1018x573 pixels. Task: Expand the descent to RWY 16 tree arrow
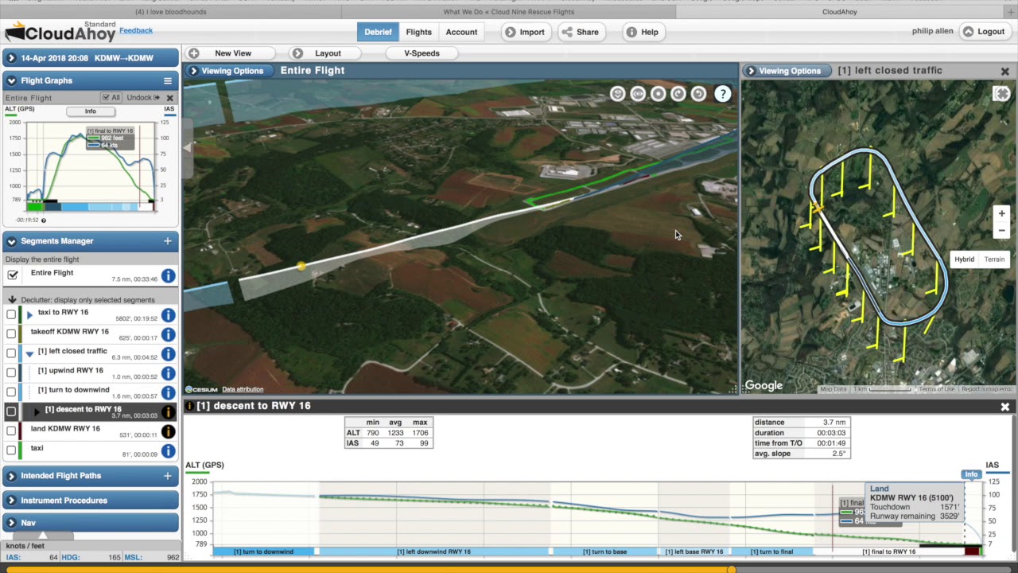(37, 411)
